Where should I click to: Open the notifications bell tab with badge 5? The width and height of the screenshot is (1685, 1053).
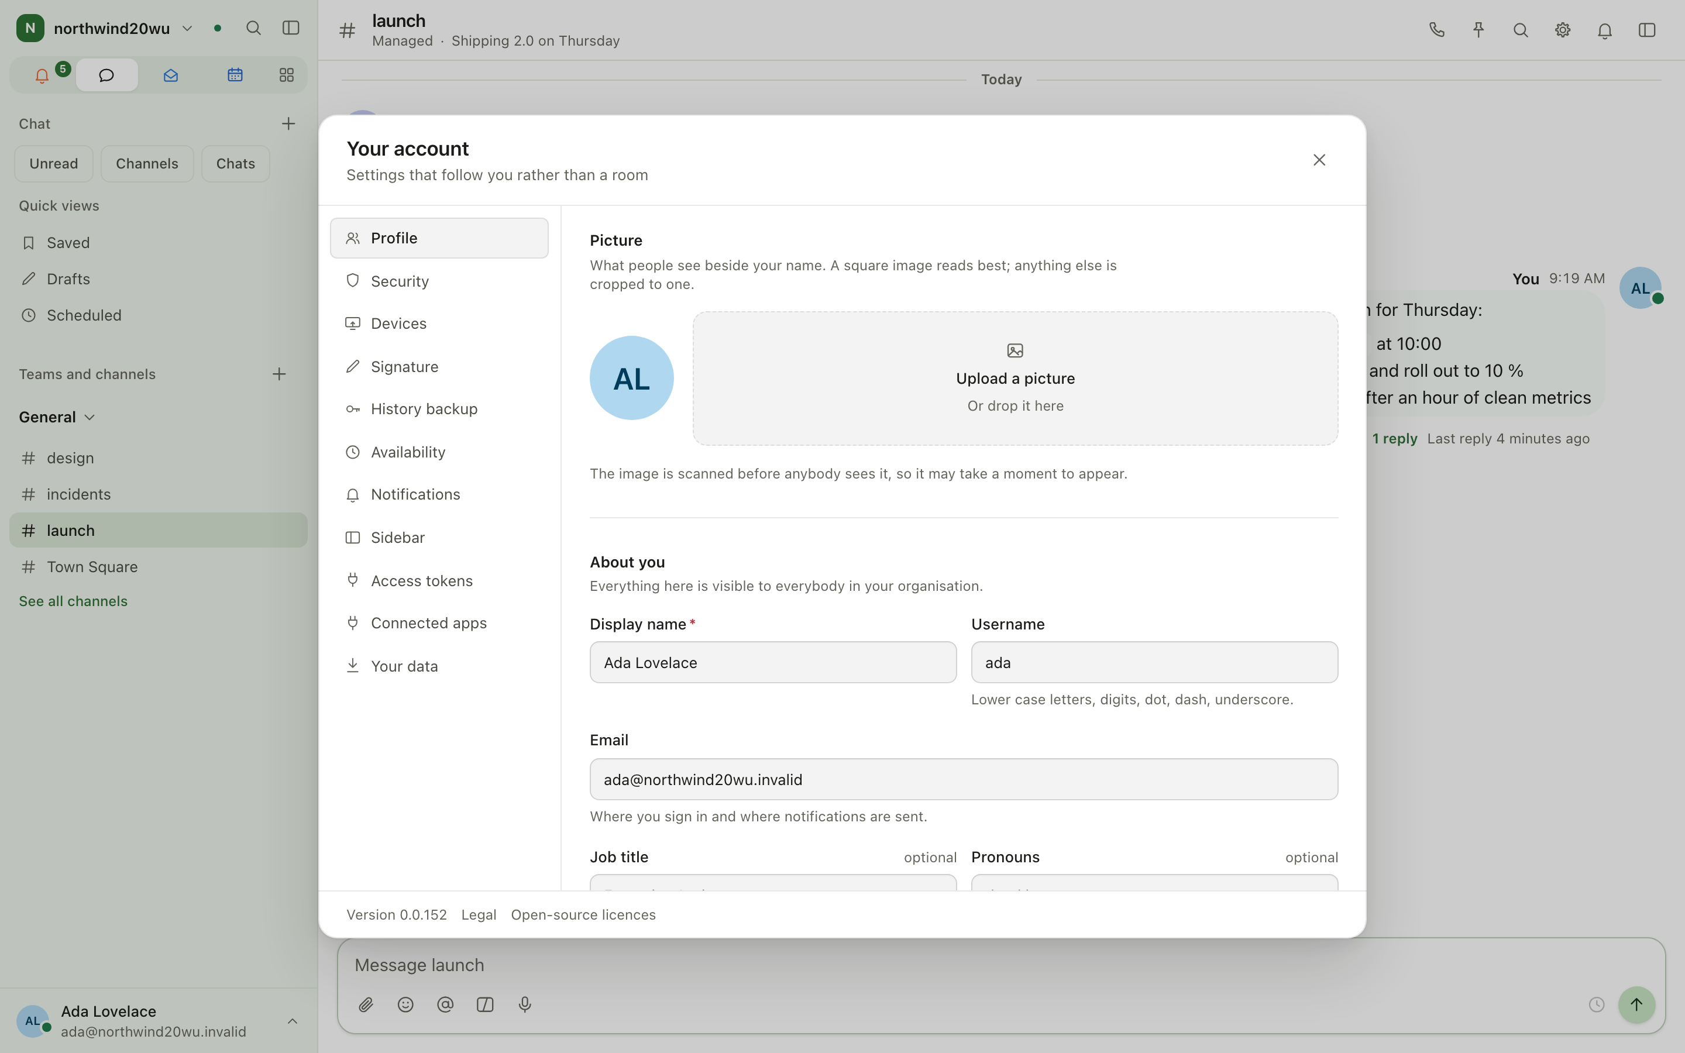pyautogui.click(x=43, y=75)
